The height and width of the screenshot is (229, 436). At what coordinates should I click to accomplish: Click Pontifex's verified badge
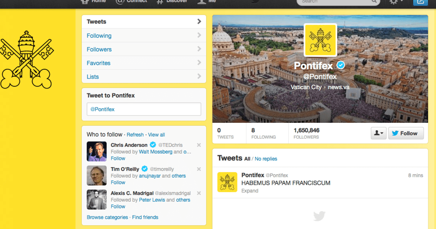click(x=340, y=65)
